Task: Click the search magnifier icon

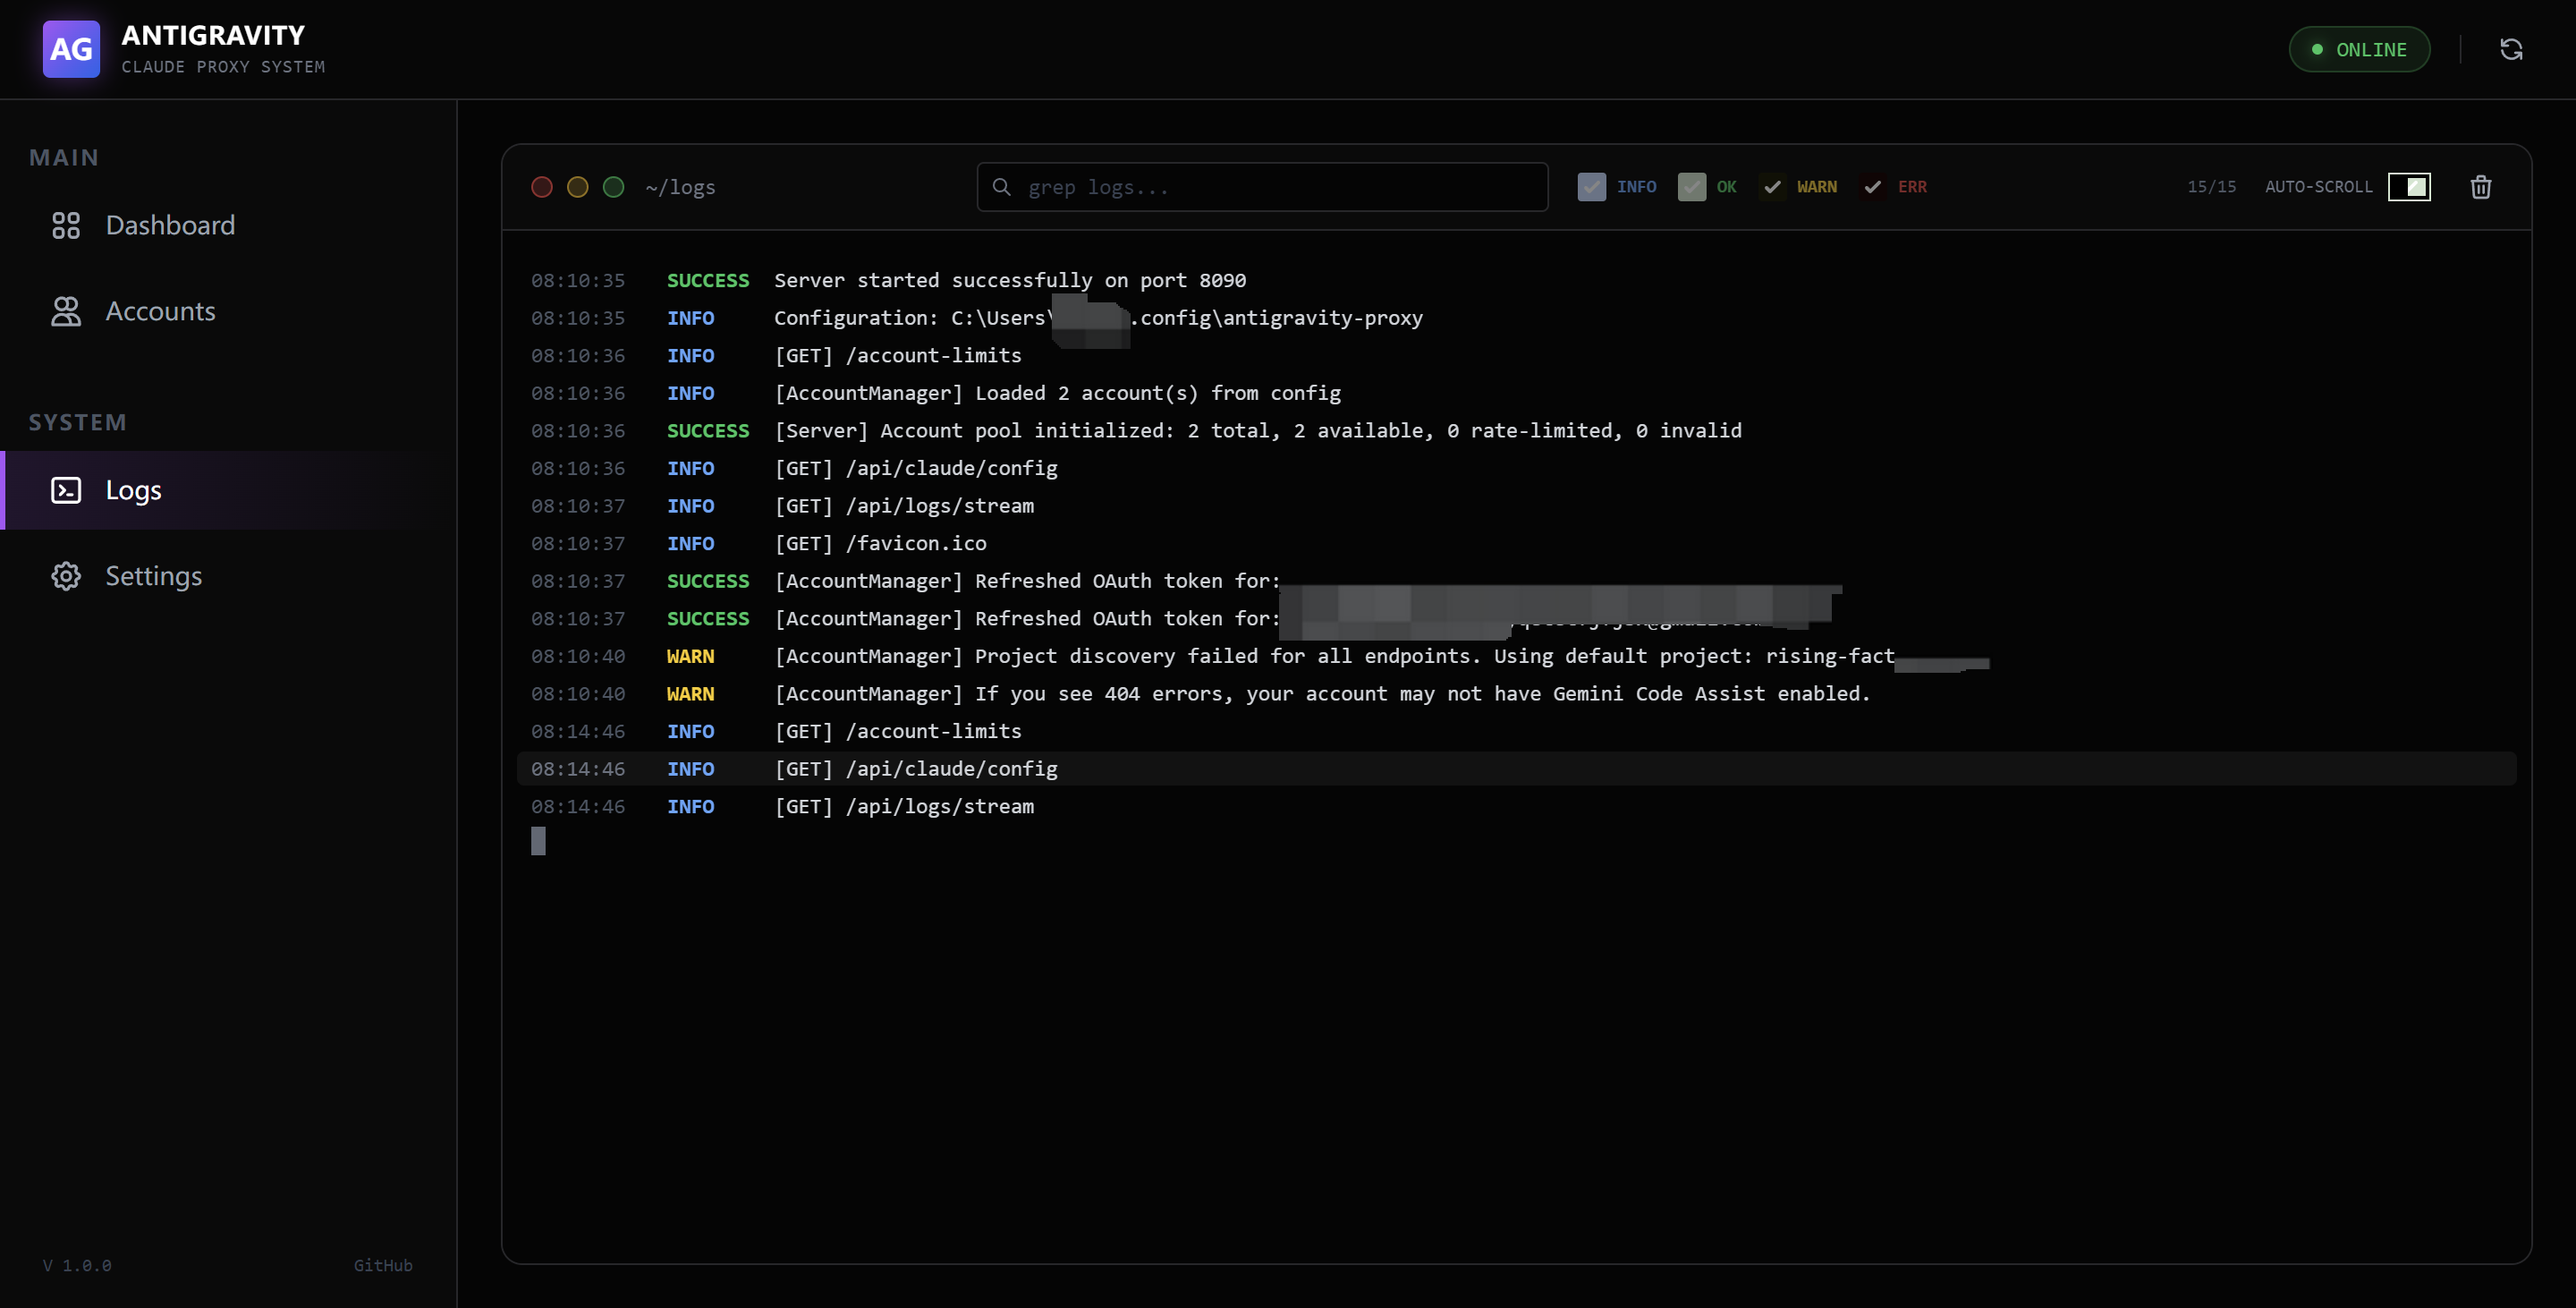Action: [x=1001, y=187]
